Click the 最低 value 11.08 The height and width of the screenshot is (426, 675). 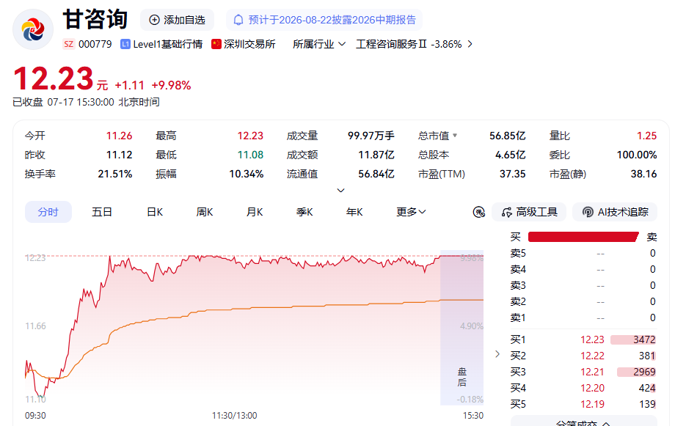pos(250,155)
